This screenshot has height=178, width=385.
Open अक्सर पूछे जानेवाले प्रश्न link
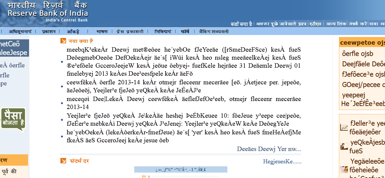[x=281, y=24]
